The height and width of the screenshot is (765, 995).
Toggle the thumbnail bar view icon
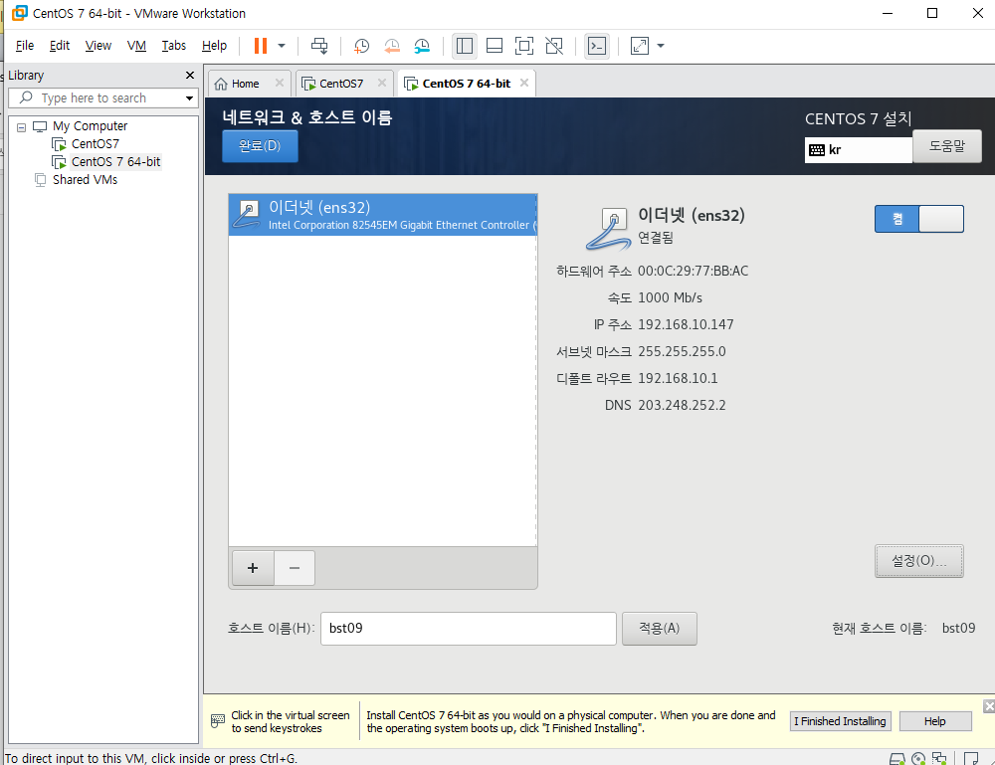tap(495, 46)
